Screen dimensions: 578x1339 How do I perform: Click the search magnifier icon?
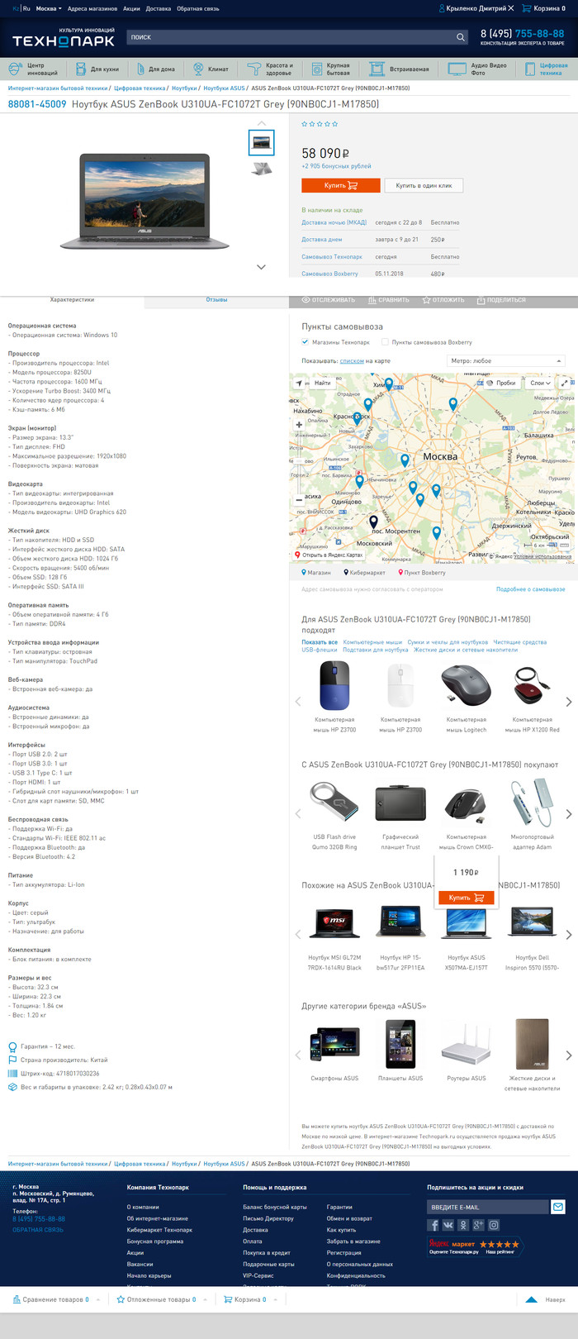[461, 37]
